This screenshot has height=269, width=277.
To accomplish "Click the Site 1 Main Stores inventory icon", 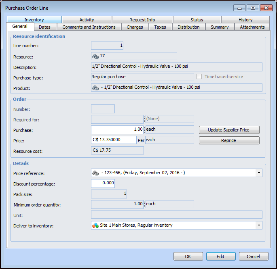I will 95,225.
